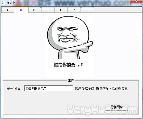Select tab G
Viewport: 143px width, 119px height.
tap(87, 10)
